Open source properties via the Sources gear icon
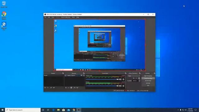 click(71, 88)
